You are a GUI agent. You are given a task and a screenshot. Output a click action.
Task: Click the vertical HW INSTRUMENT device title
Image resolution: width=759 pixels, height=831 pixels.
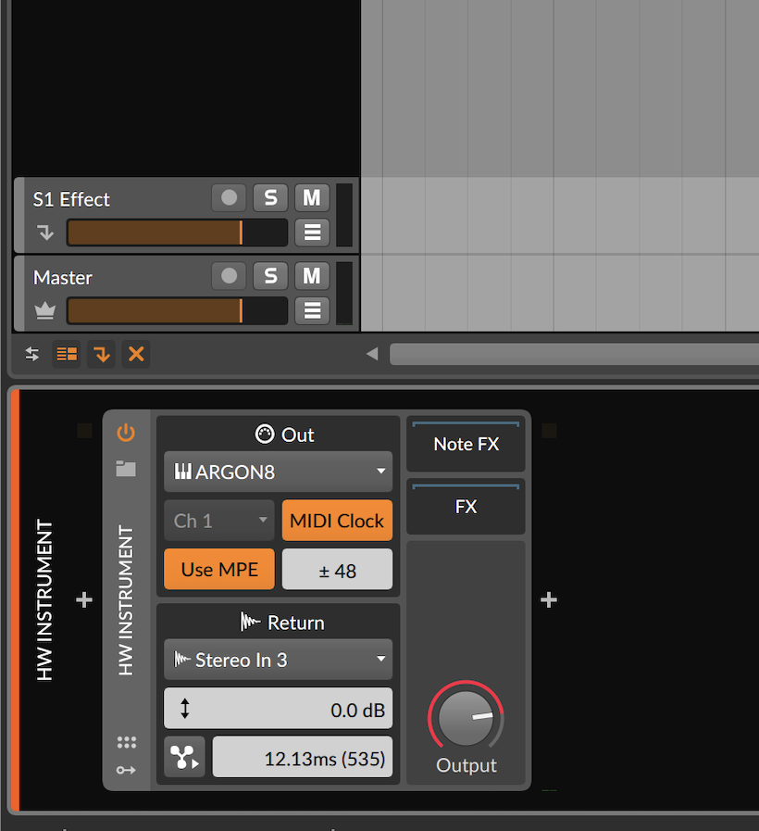pos(126,600)
